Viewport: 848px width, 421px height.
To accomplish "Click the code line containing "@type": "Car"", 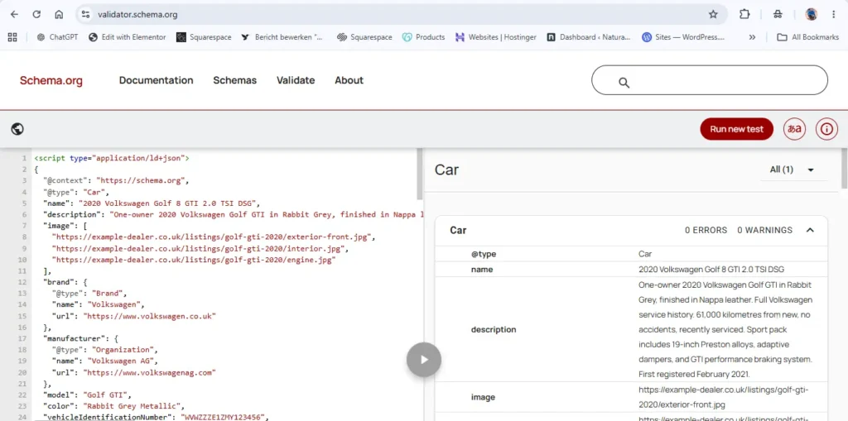I will (x=75, y=192).
